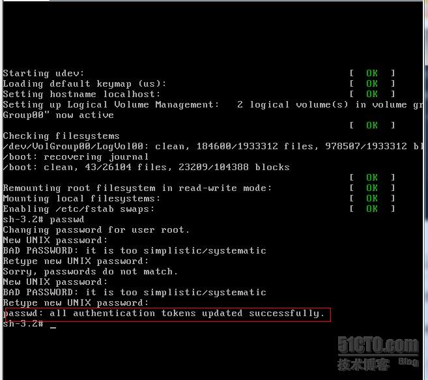Click the passwd command at the shell prompt
This screenshot has height=380, width=428.
(67, 220)
